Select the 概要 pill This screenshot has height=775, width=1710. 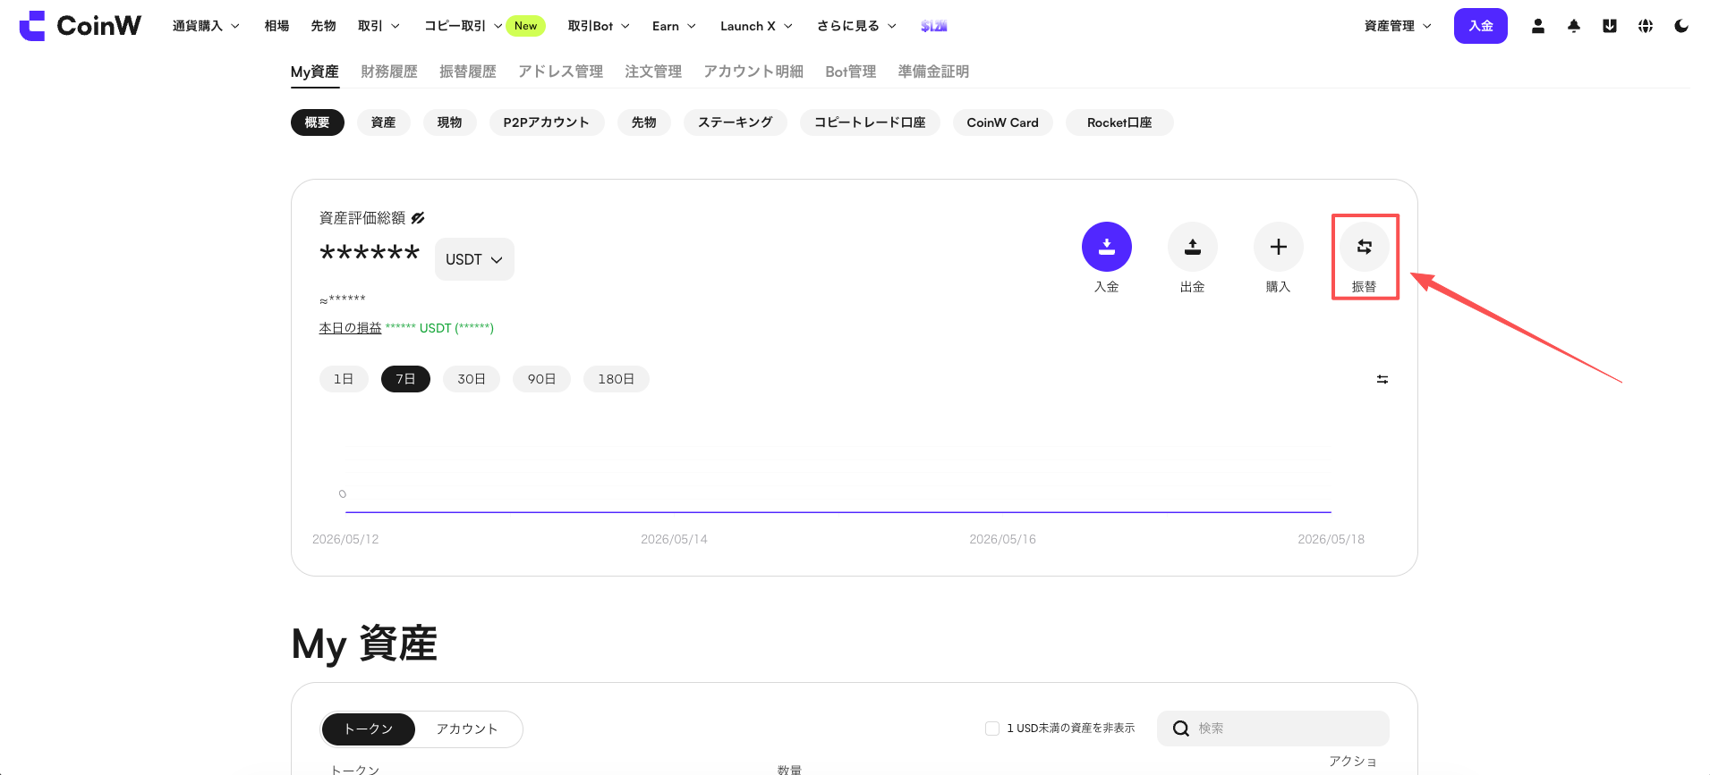pyautogui.click(x=318, y=122)
